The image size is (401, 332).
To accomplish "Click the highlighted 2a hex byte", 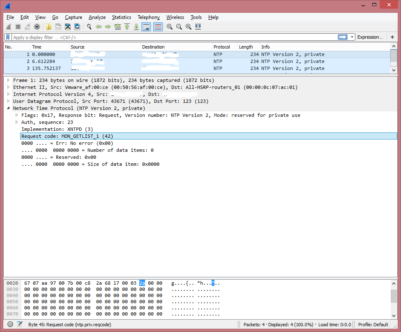I will click(x=142, y=283).
